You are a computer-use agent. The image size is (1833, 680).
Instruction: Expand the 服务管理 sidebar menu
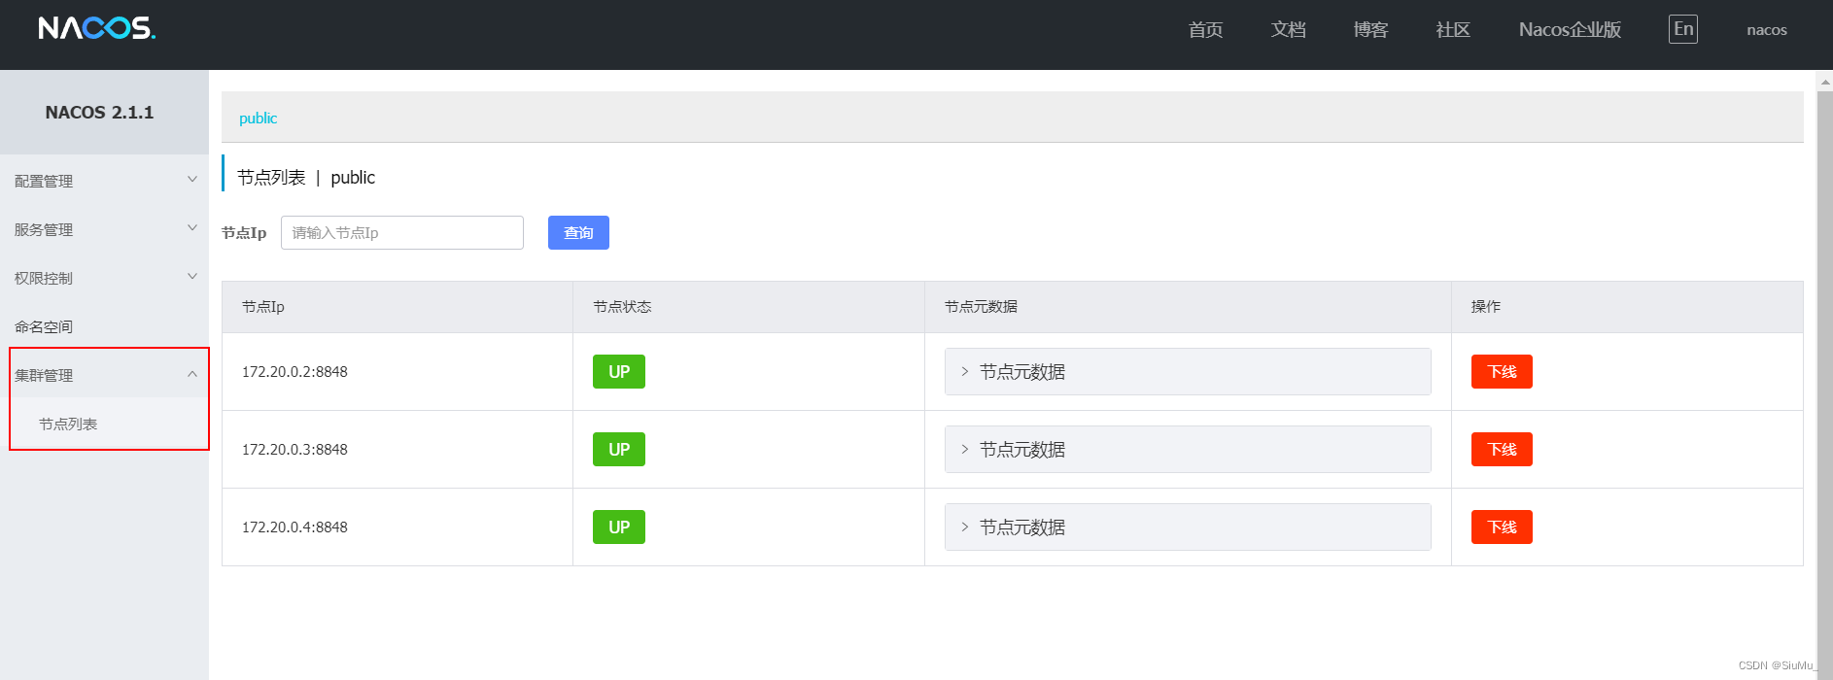point(104,229)
